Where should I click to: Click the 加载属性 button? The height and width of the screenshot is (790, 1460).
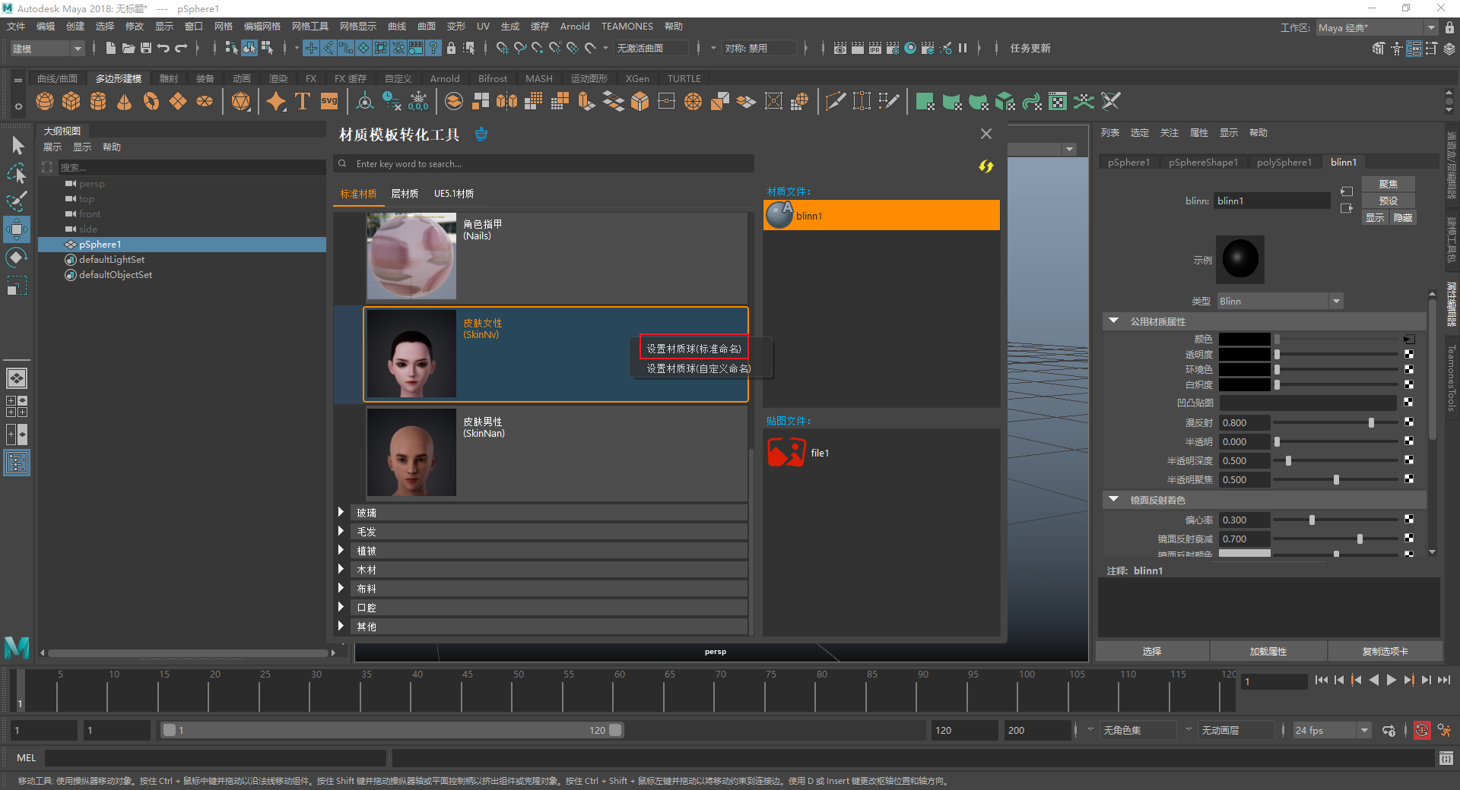click(1268, 652)
